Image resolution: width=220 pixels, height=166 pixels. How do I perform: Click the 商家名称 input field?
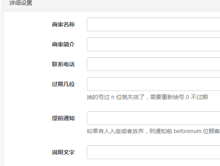coord(153,24)
